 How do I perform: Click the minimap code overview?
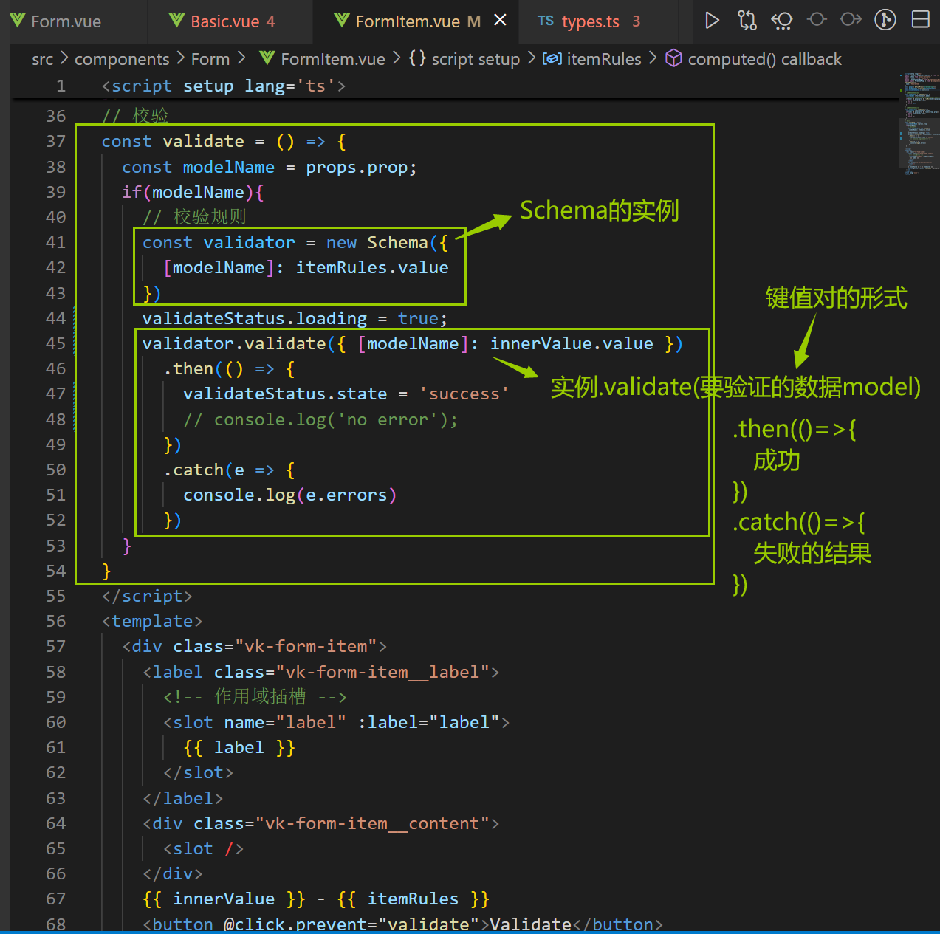(918, 123)
